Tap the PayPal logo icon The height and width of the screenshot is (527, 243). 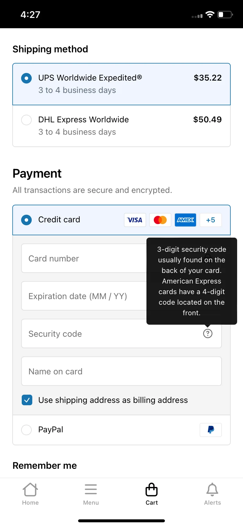coord(211,430)
